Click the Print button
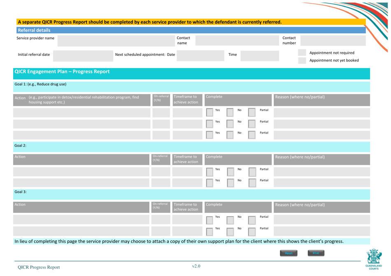 [316, 253]
